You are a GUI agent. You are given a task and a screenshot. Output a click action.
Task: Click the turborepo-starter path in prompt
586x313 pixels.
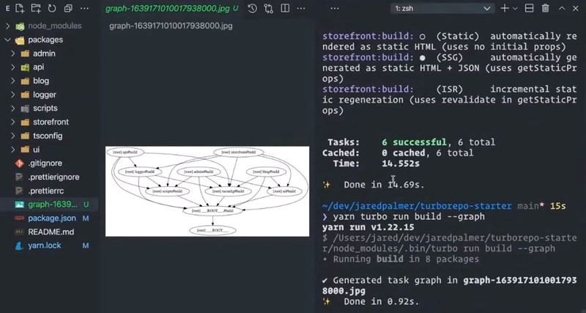[417, 206]
